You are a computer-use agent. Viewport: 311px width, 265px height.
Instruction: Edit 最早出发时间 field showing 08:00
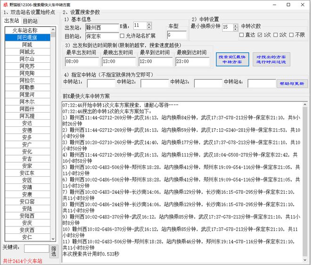[x=82, y=62]
